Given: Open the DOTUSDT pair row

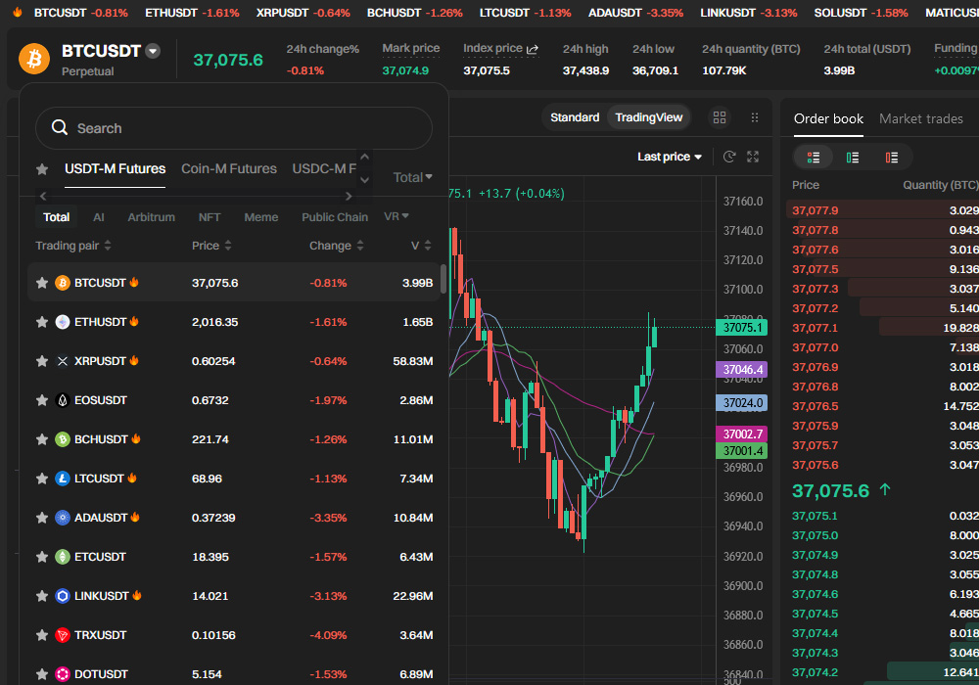Looking at the screenshot, I should pyautogui.click(x=234, y=674).
